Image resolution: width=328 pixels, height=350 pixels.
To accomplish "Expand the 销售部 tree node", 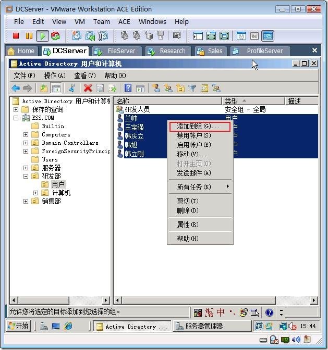I will (x=26, y=202).
